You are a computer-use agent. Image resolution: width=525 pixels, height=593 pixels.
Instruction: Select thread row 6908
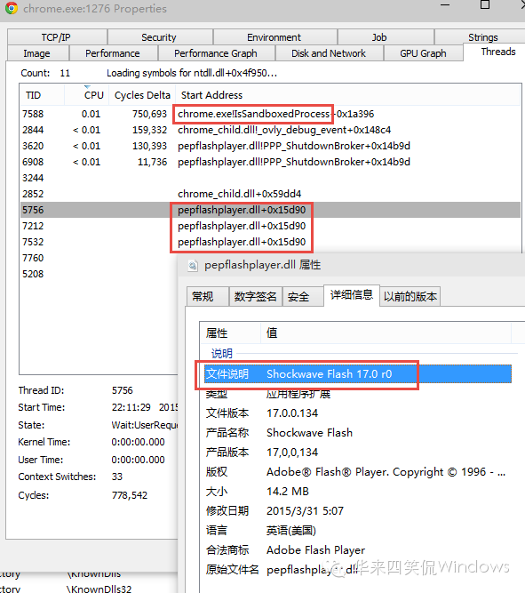click(270, 162)
